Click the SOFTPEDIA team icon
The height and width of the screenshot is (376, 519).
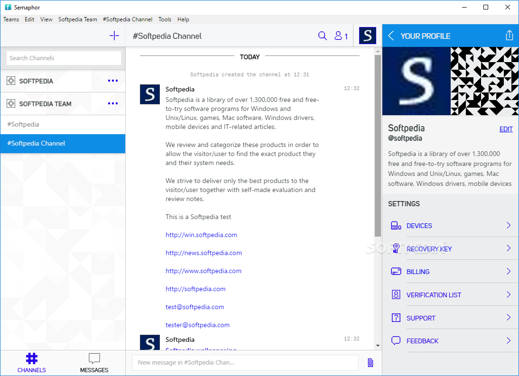[11, 81]
